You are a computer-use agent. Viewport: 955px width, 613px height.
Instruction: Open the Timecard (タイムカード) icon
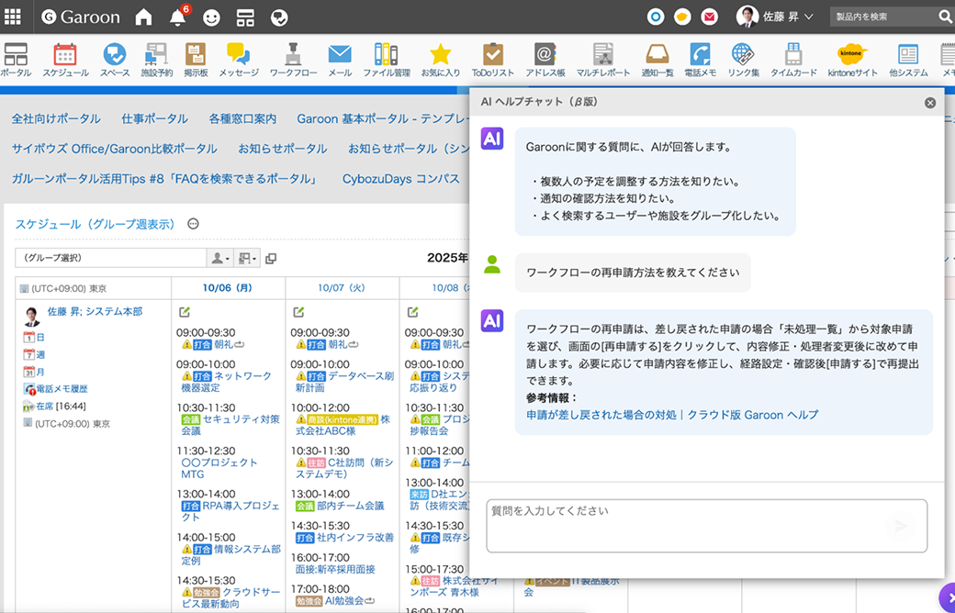793,60
